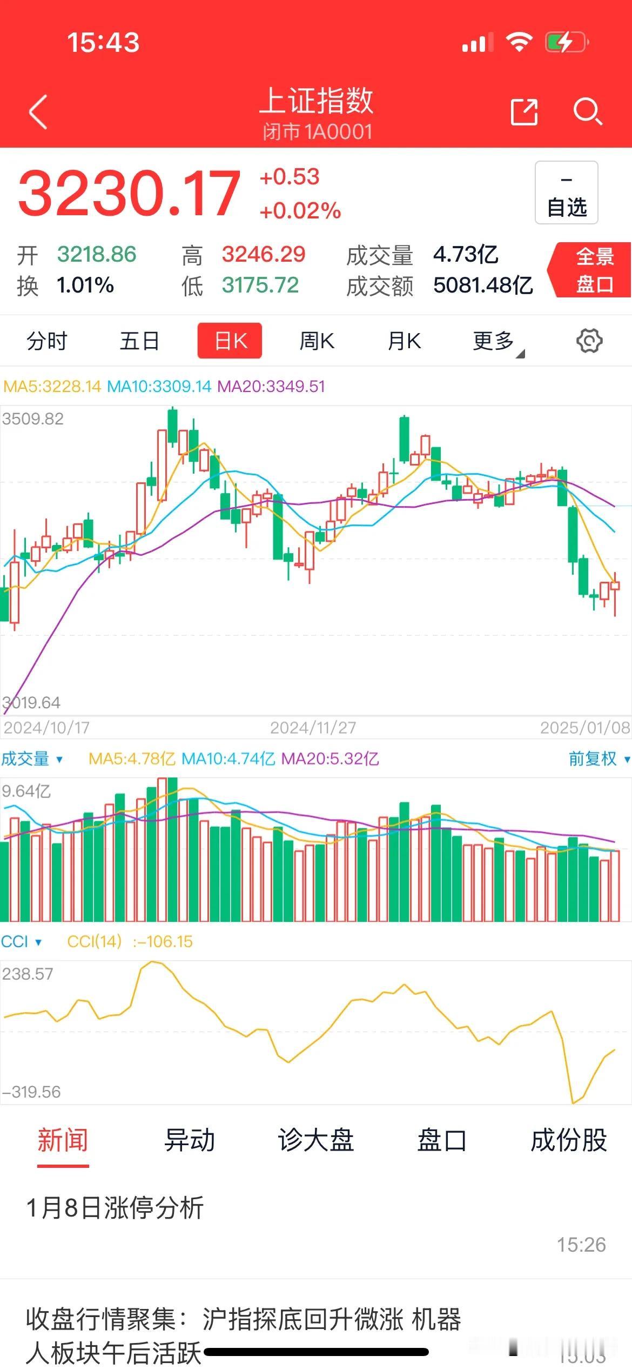Tap the MA5:3228.14 legend value

tap(52, 387)
